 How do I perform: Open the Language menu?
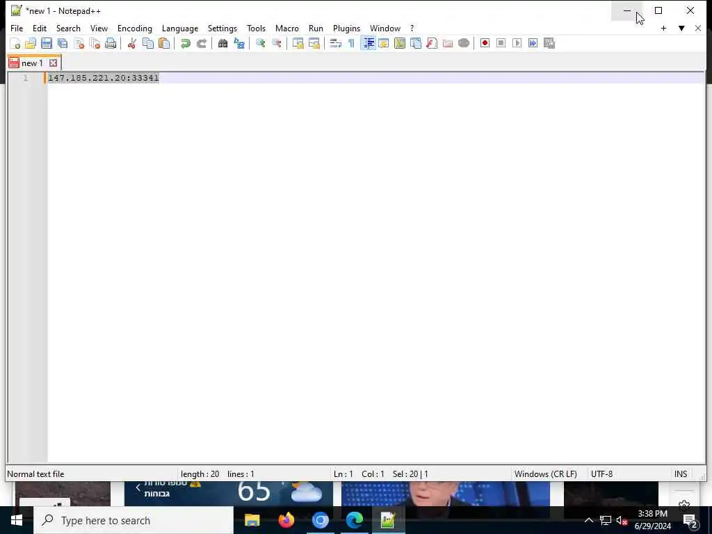(180, 28)
